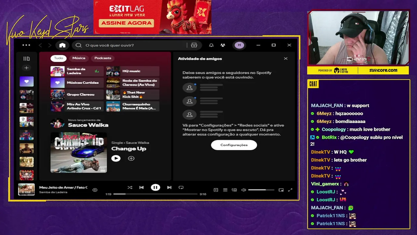Toggle the friend activity icon
The width and height of the screenshot is (417, 235).
pos(223,45)
